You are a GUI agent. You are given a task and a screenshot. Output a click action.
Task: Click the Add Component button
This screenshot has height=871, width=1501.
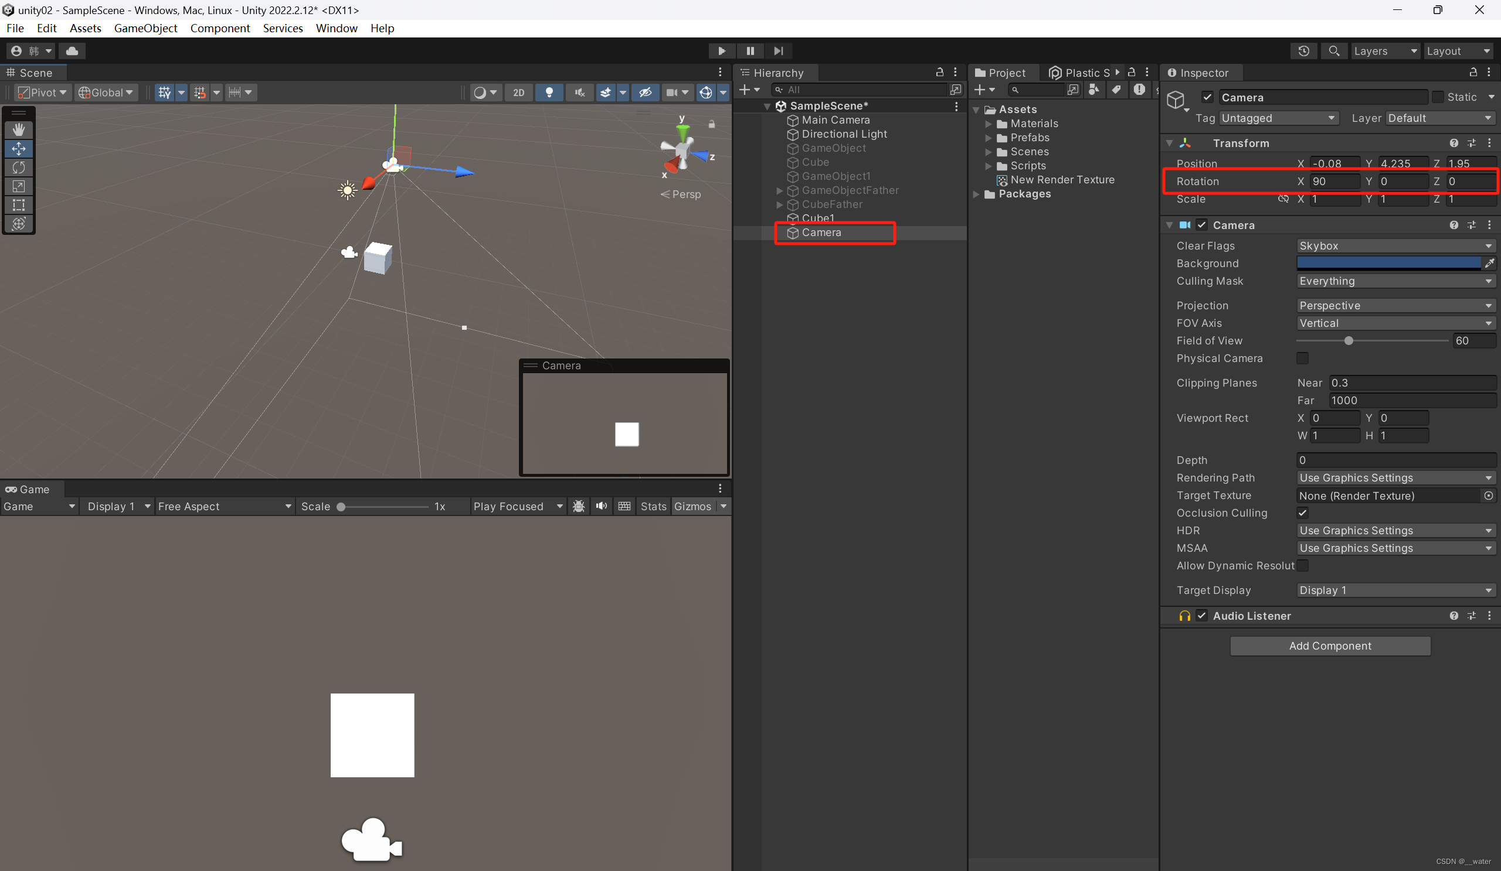point(1330,645)
